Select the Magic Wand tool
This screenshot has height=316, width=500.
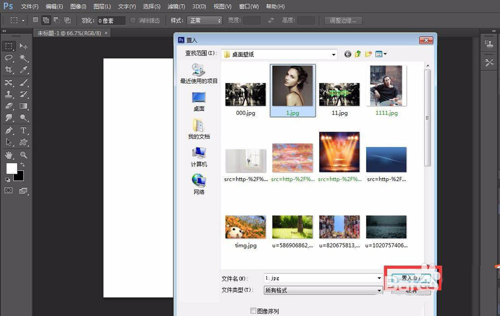tap(23, 58)
